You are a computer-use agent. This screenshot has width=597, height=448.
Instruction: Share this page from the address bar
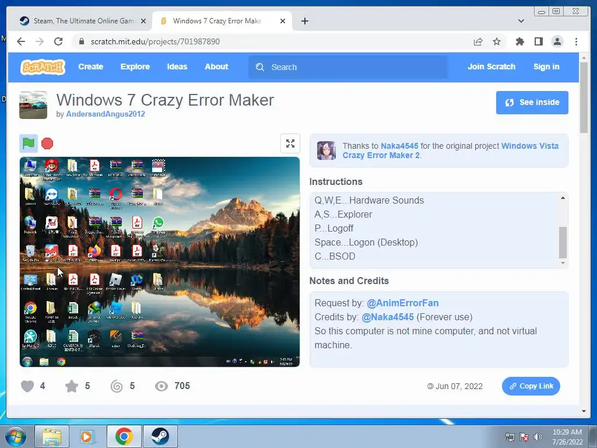tap(478, 41)
